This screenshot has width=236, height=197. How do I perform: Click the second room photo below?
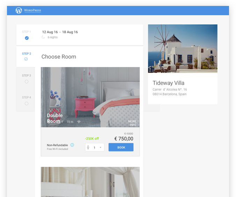click(x=90, y=182)
